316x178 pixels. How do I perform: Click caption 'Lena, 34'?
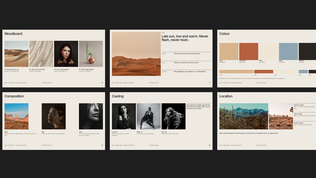pos(115,132)
